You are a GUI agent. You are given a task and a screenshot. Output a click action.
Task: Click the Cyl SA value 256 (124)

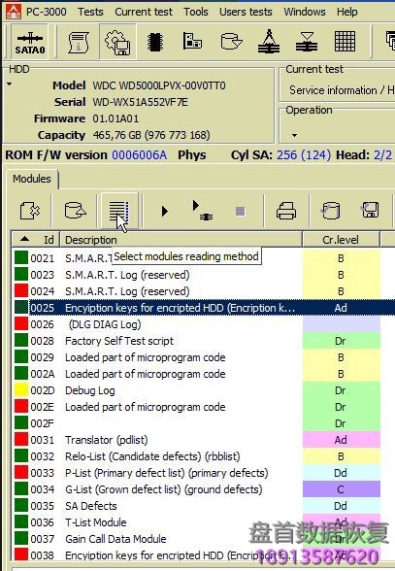coord(304,155)
